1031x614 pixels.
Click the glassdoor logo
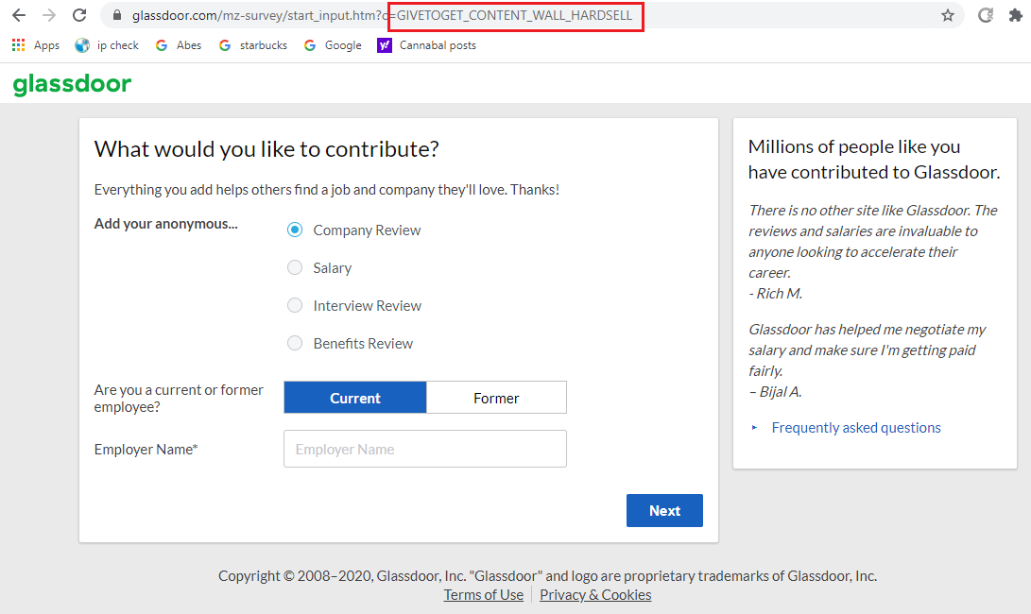pos(73,83)
